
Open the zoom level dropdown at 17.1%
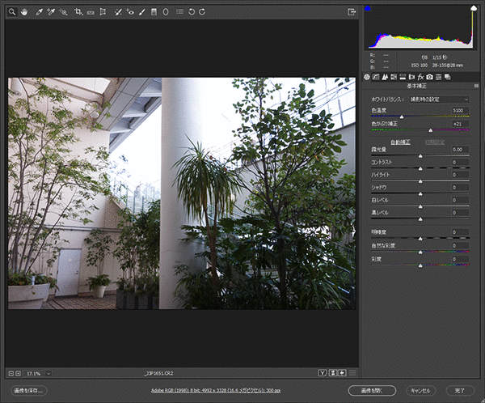pos(48,374)
